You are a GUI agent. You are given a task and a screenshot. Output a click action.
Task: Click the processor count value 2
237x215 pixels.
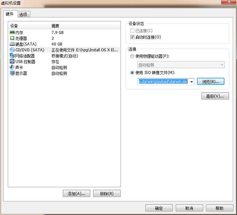[53, 38]
